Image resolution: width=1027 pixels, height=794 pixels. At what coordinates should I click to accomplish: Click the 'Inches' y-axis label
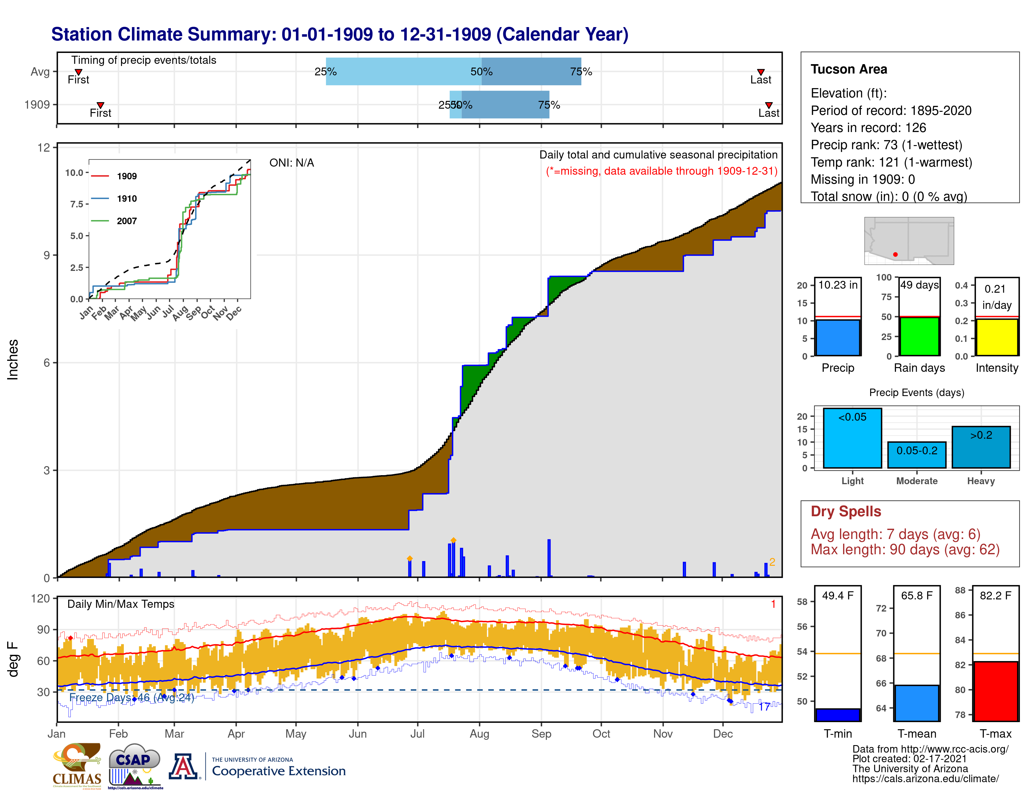click(x=13, y=359)
